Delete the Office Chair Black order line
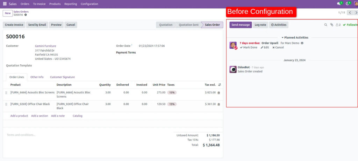This screenshot has width=358, height=161. click(219, 104)
